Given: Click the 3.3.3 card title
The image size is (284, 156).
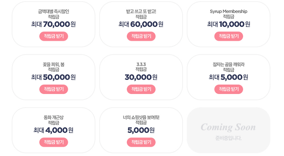Looking at the screenshot, I should (141, 65).
